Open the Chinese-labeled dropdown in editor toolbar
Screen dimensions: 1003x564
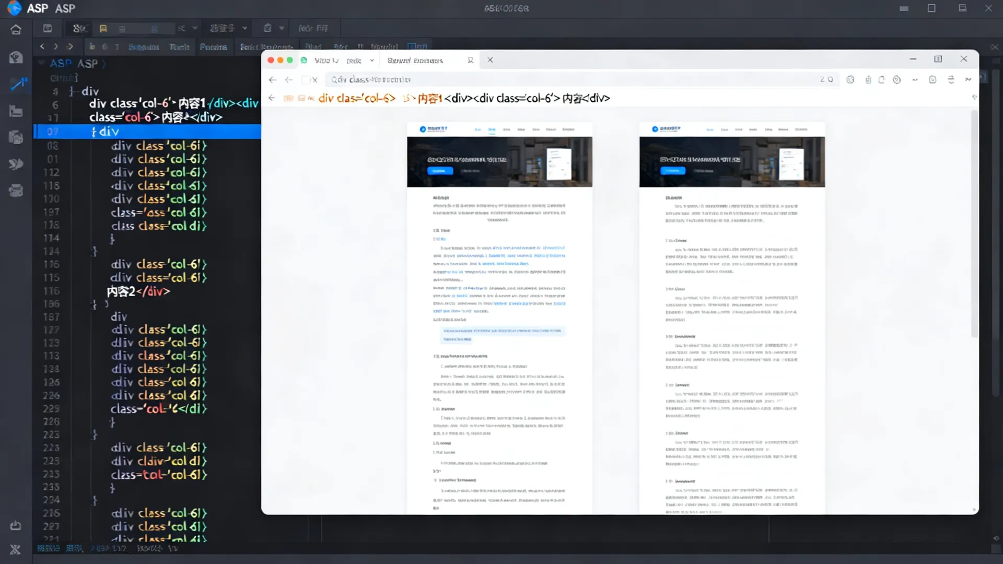228,28
